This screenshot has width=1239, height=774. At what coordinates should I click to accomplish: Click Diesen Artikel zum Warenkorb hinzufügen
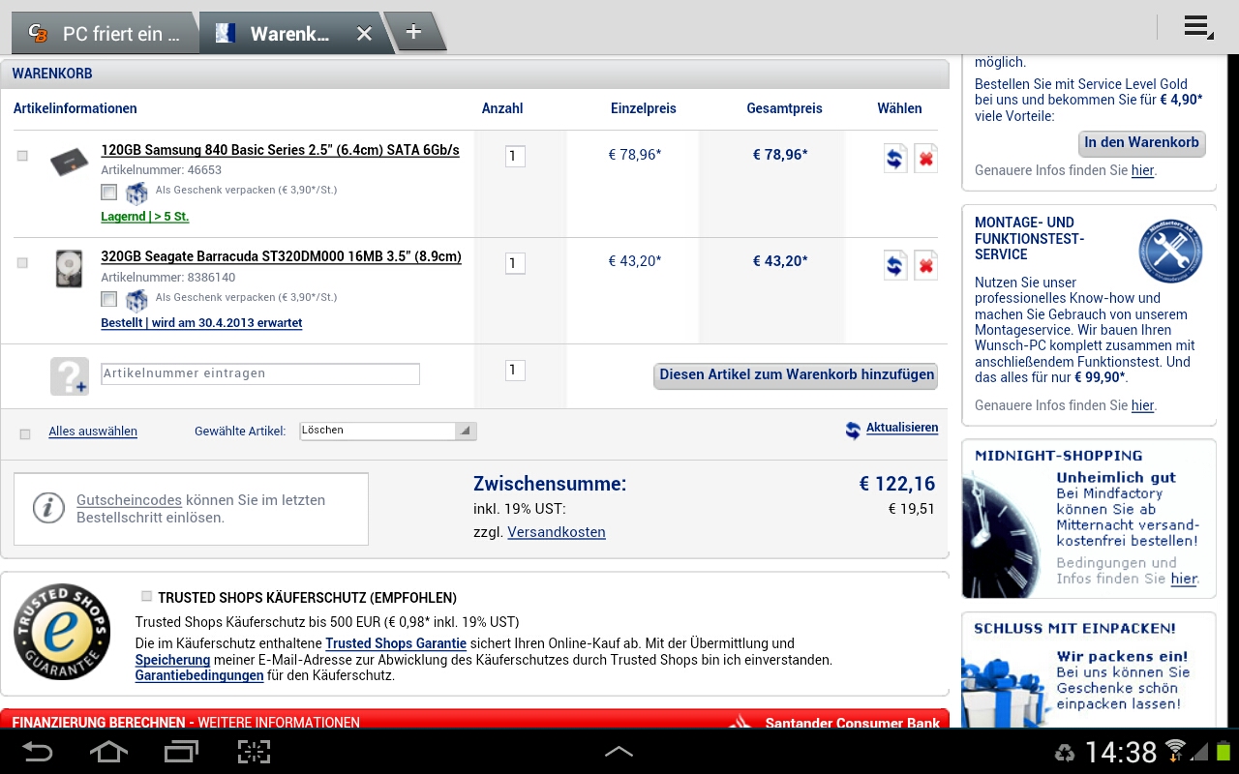[796, 375]
